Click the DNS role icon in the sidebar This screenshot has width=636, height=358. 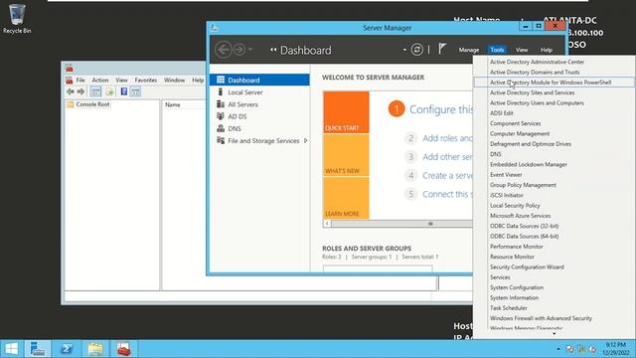click(221, 128)
